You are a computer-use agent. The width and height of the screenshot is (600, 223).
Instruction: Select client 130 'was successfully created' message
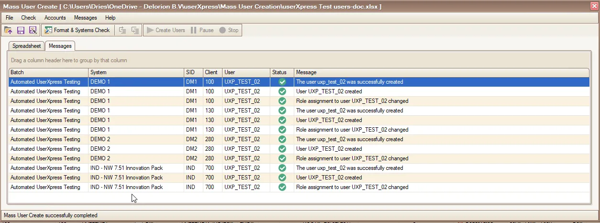(350, 111)
